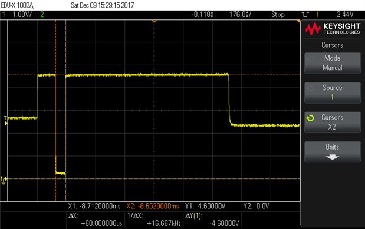Open the cursor Mode Manual softkey

point(333,63)
